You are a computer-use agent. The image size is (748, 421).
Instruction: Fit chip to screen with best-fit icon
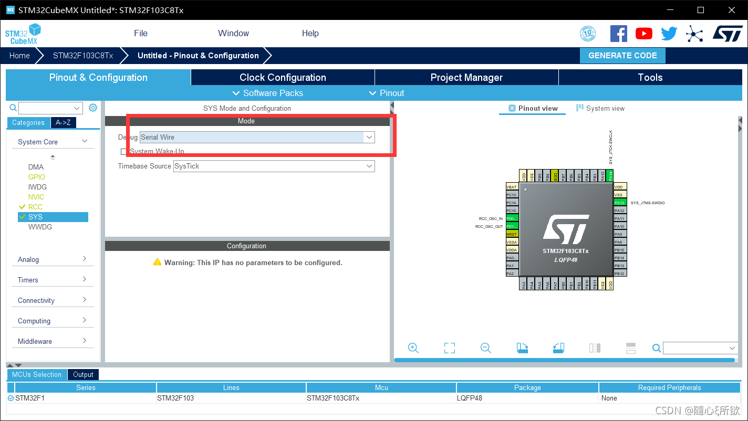tap(449, 348)
